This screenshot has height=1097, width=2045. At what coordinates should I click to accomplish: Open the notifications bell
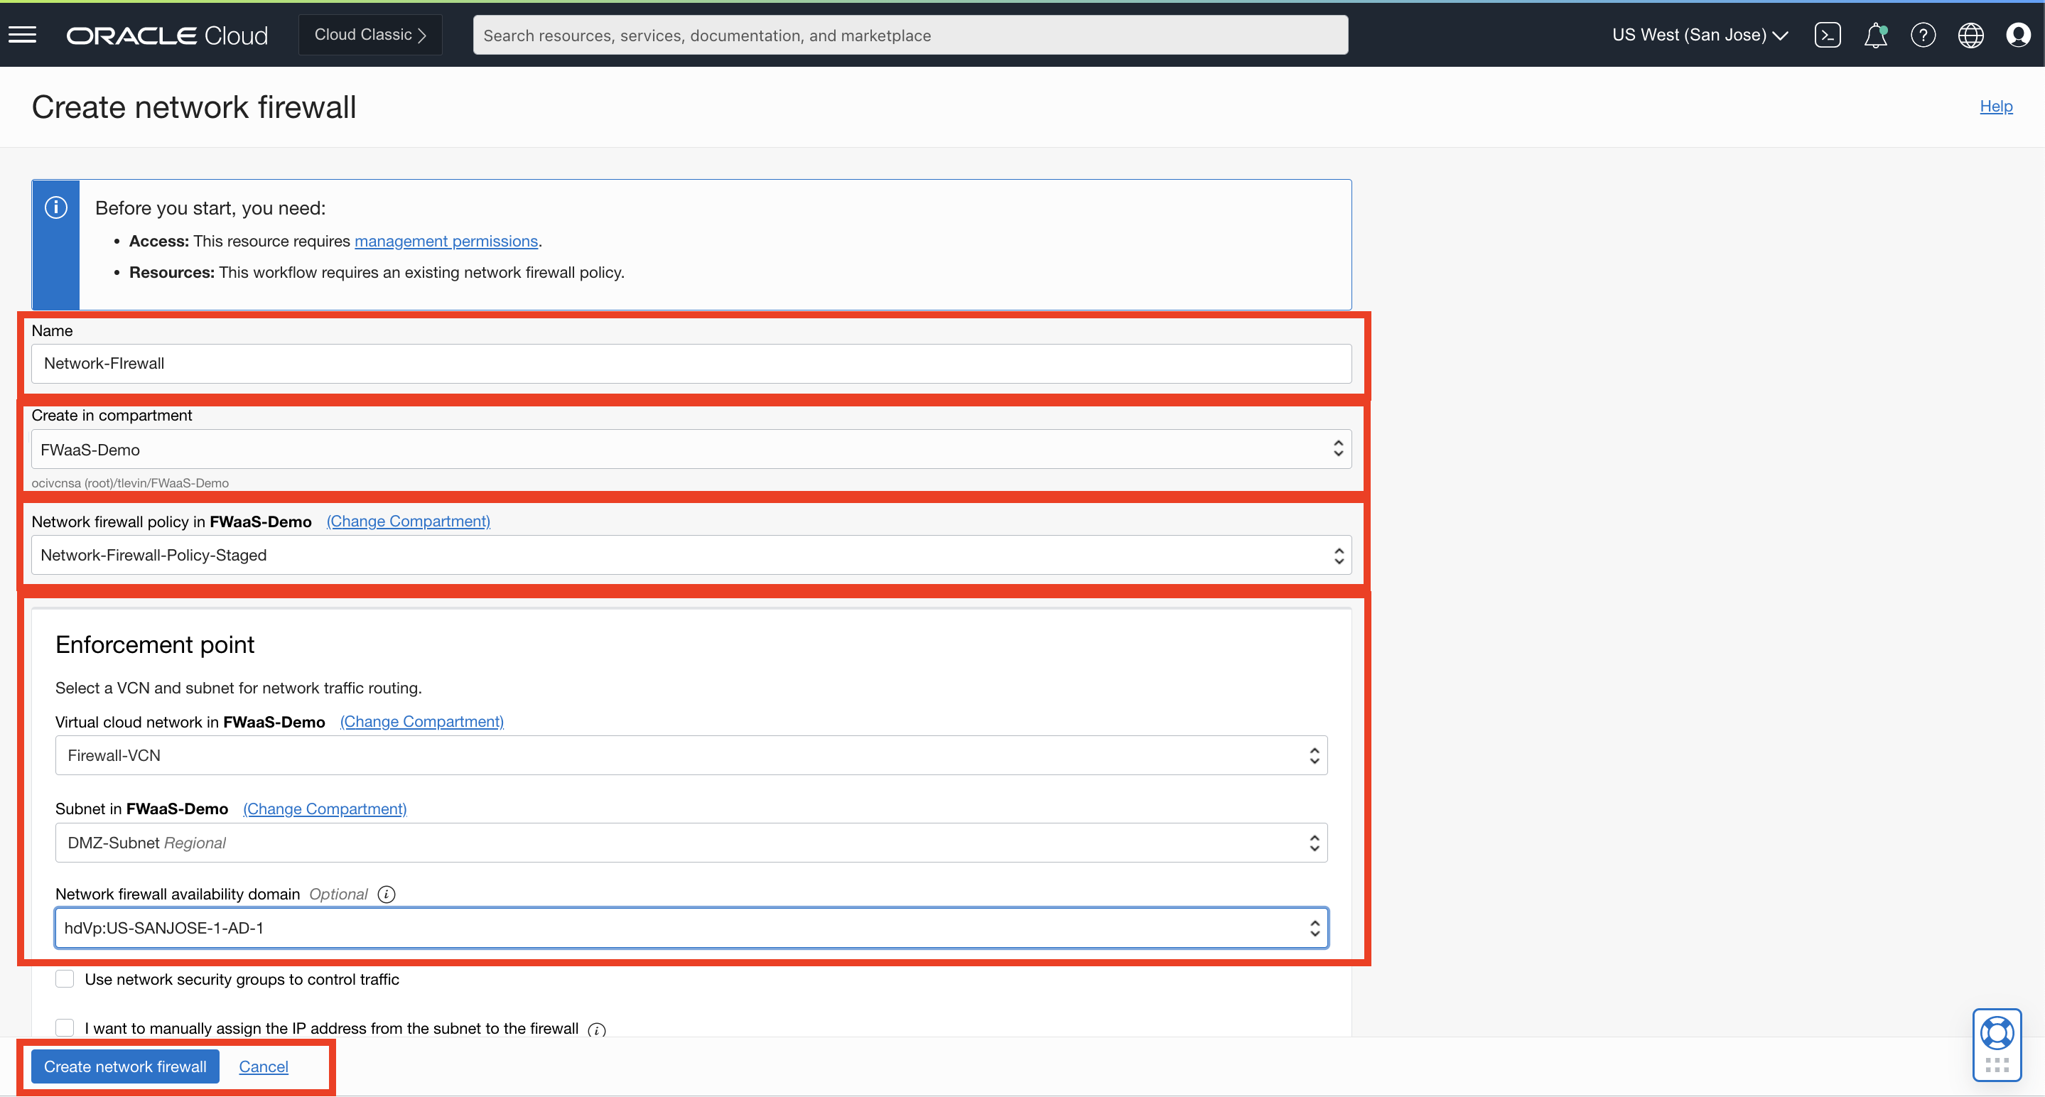click(x=1875, y=34)
